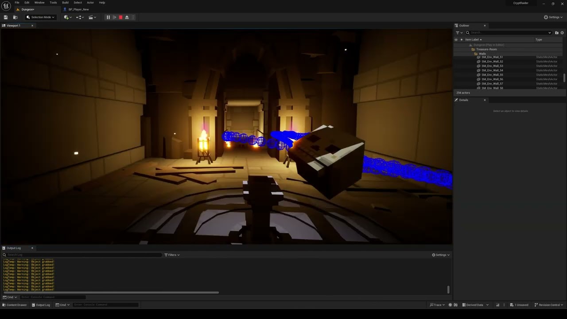Open the Build menu
Viewport: 567px width, 319px height.
pos(65,3)
